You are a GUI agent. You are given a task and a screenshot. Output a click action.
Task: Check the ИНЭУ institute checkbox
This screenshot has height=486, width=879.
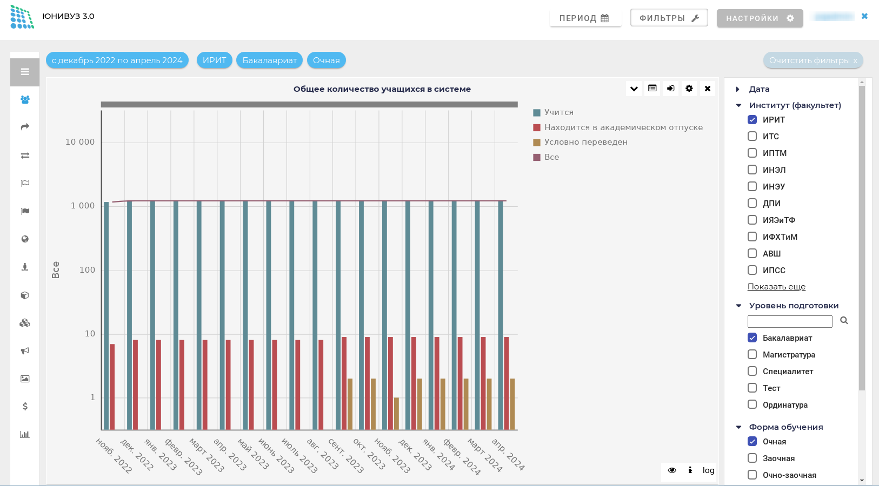752,187
